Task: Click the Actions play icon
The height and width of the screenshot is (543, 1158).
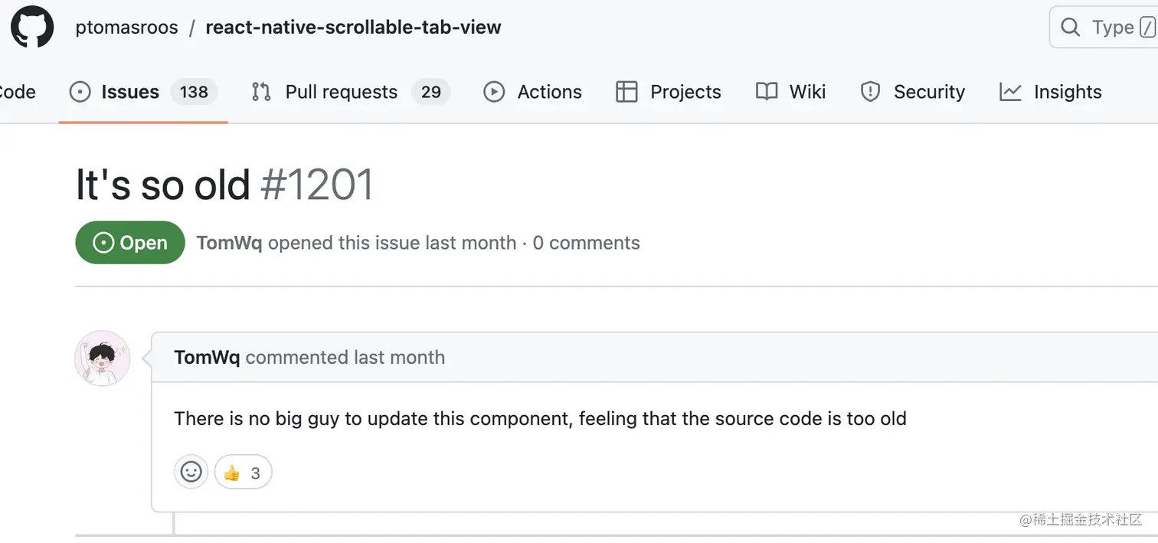Action: click(494, 92)
